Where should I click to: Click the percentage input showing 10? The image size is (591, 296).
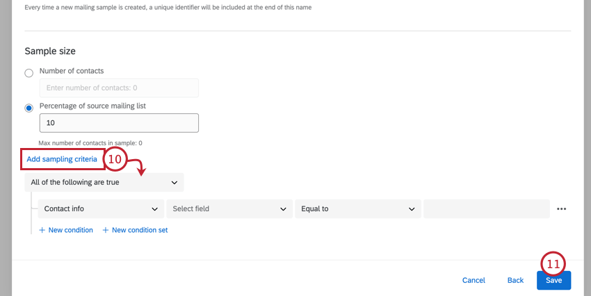(x=119, y=123)
